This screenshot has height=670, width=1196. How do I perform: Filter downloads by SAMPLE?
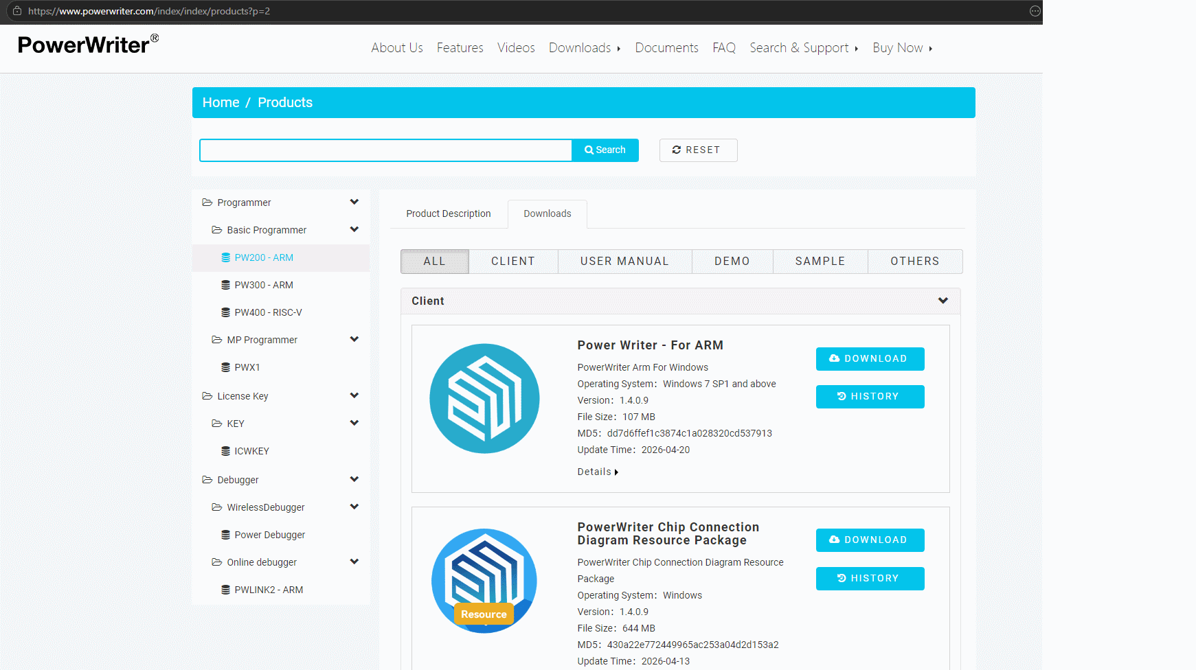[x=820, y=262]
